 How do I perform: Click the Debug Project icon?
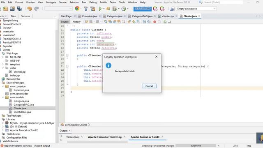[108, 9]
